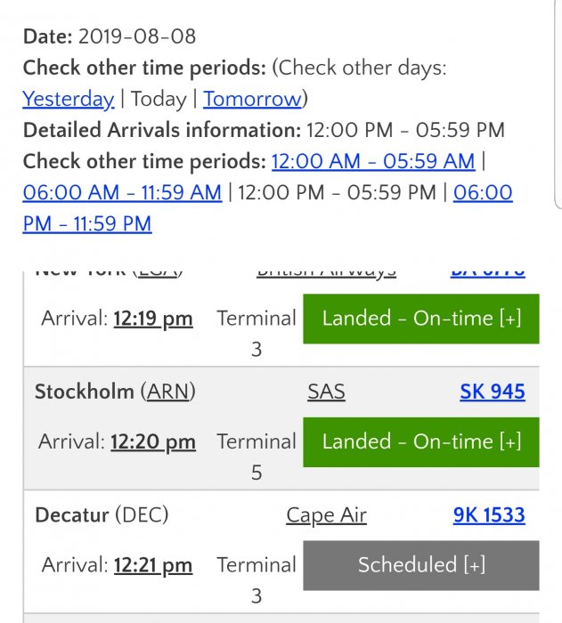Click the 12:19 pm arrival time

(153, 319)
